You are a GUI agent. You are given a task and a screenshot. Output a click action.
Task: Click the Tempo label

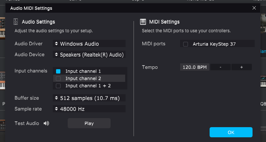coord(150,67)
